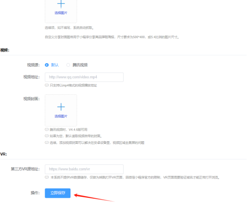The image size is (247, 220).
Task: Click the 立即保存 button
Action: (58, 193)
